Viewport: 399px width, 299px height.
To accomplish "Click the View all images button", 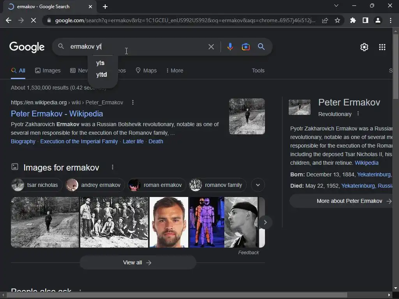I will tap(138, 263).
